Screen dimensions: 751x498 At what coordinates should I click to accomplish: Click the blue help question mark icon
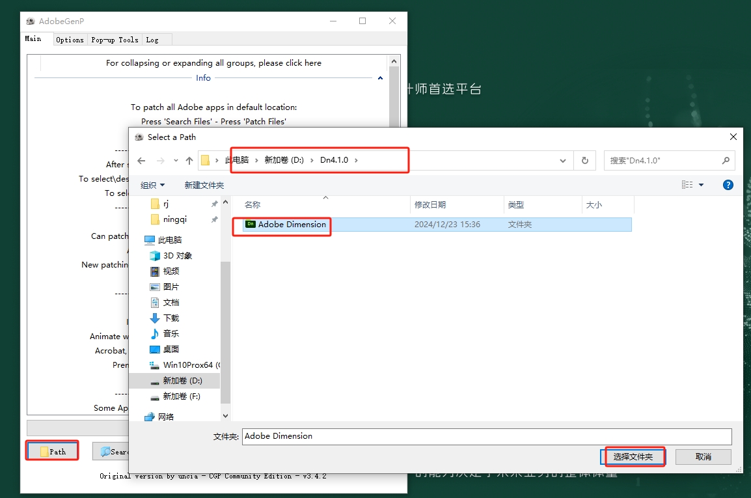pos(728,184)
